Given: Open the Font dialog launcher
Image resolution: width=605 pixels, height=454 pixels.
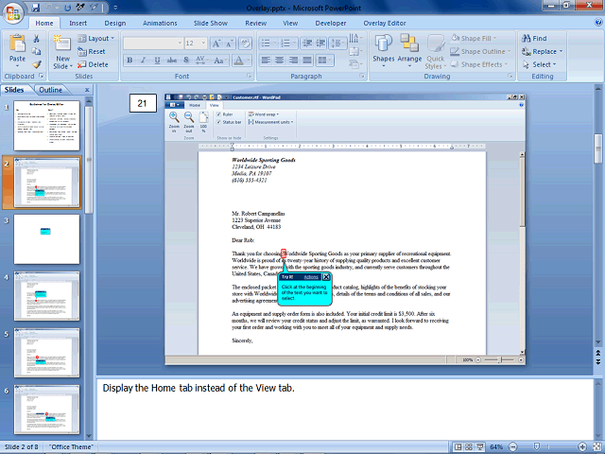Looking at the screenshot, I should [x=250, y=76].
